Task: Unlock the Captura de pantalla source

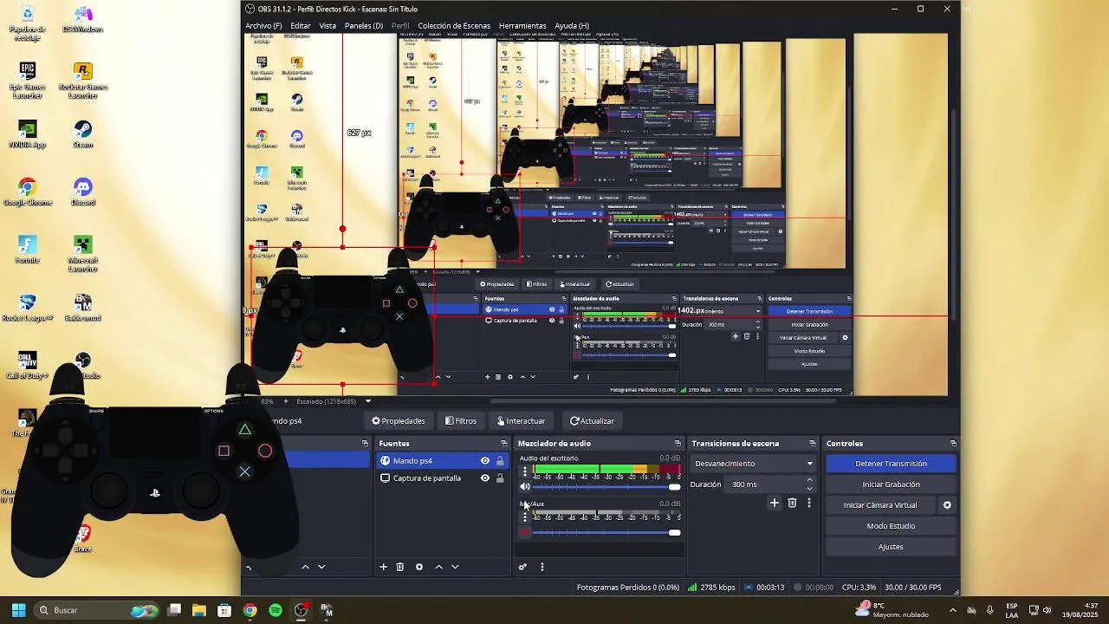Action: click(x=500, y=478)
